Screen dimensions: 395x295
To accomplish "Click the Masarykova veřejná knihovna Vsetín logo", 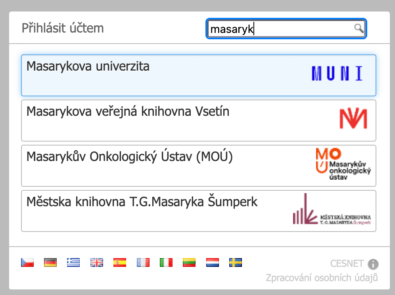I will [x=353, y=117].
